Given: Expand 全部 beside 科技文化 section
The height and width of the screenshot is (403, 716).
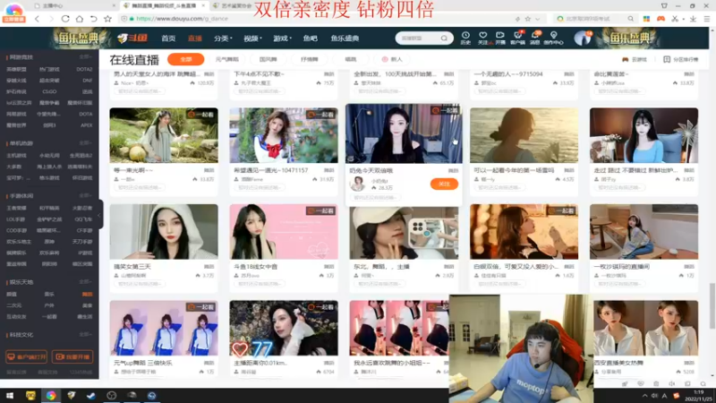Looking at the screenshot, I should pos(85,334).
